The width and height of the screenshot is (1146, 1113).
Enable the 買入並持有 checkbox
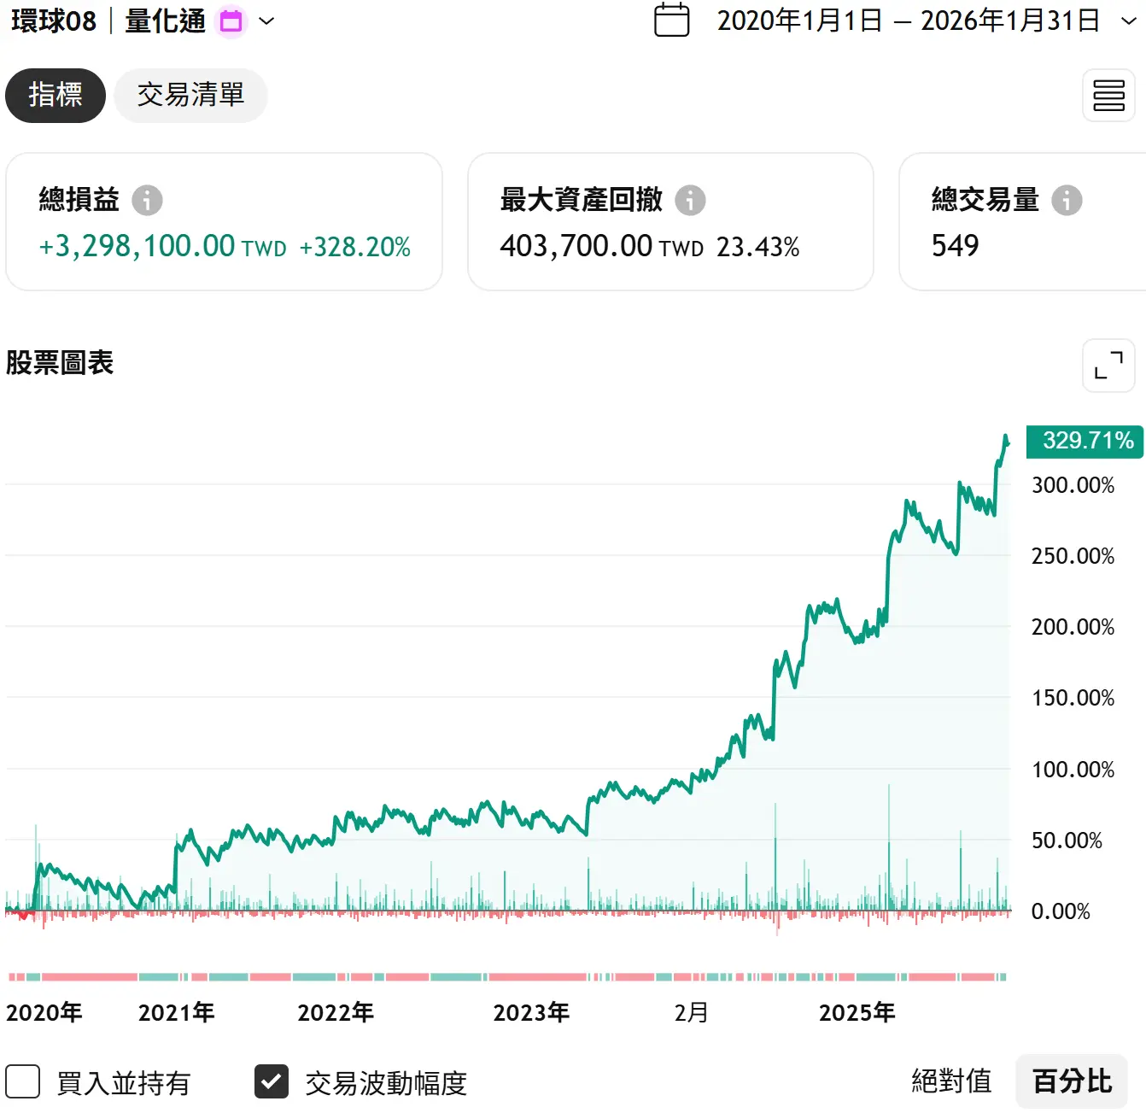point(23,1081)
